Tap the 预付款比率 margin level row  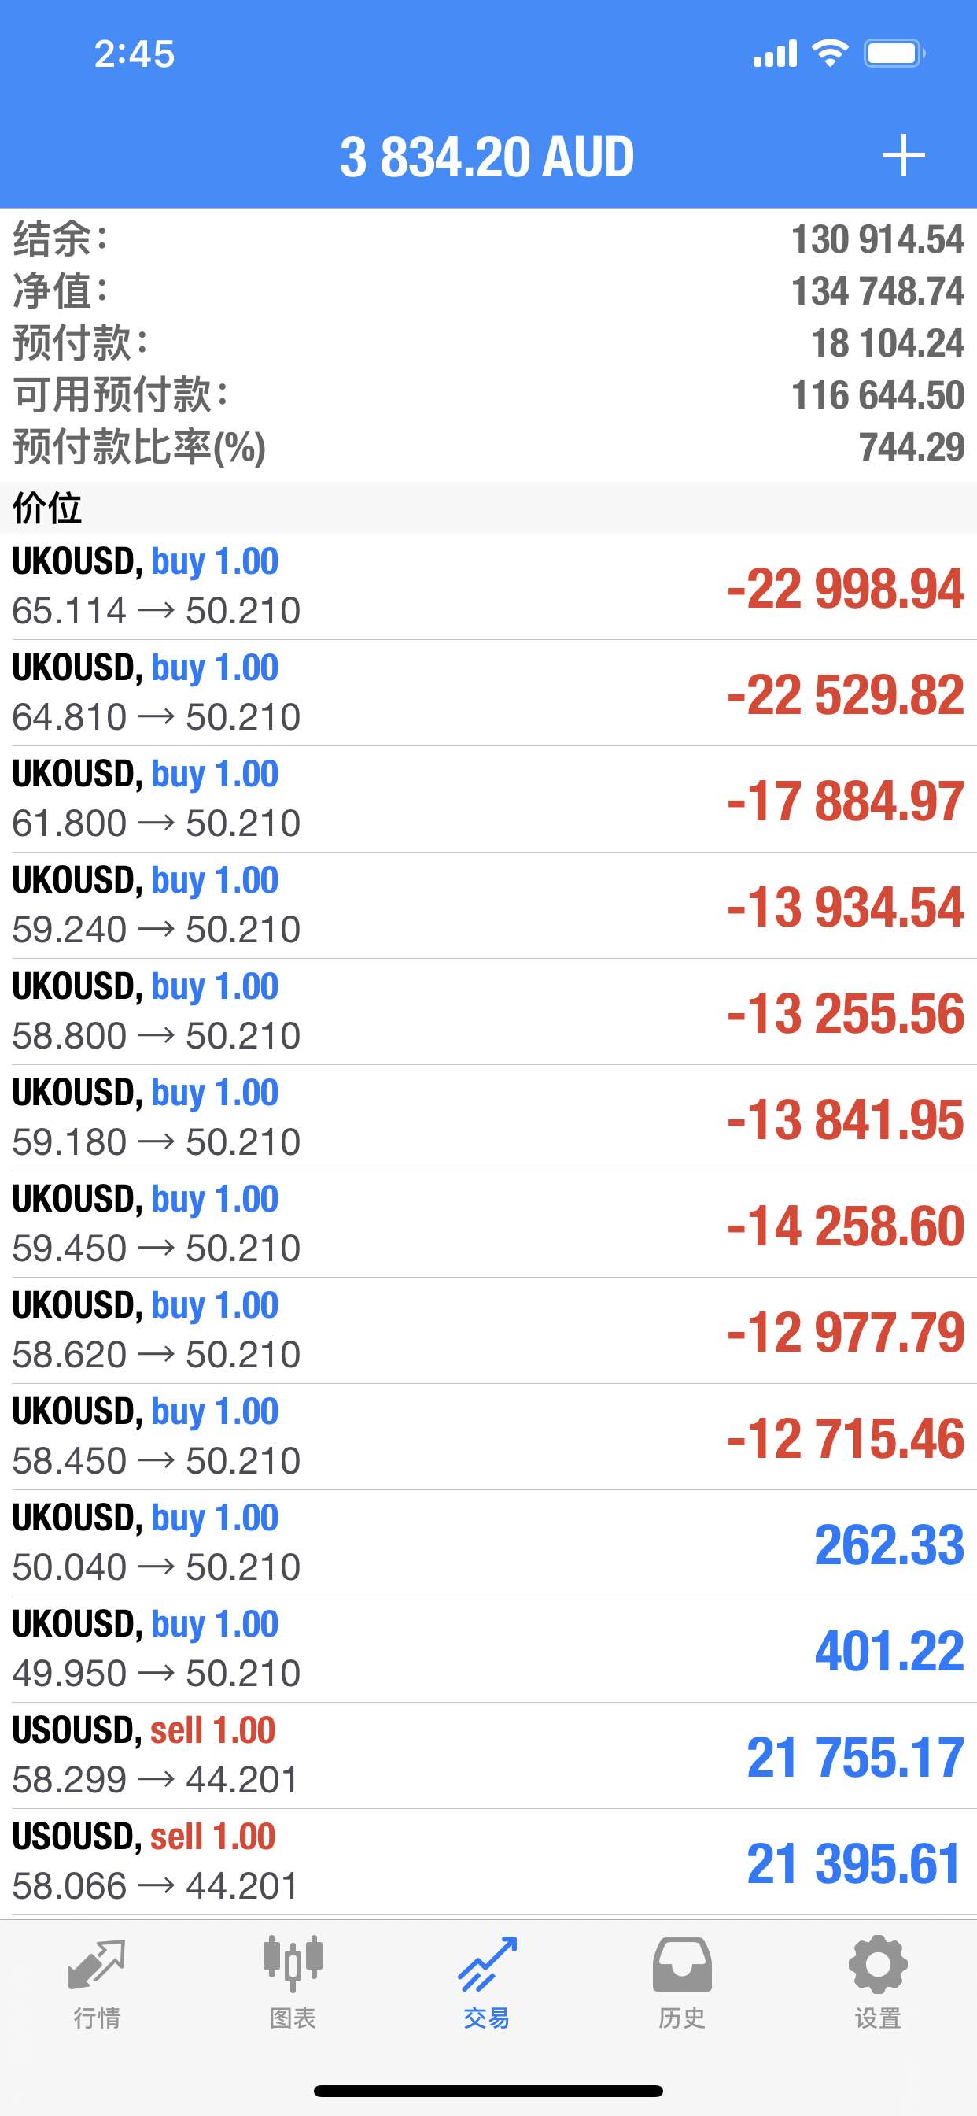[x=489, y=447]
